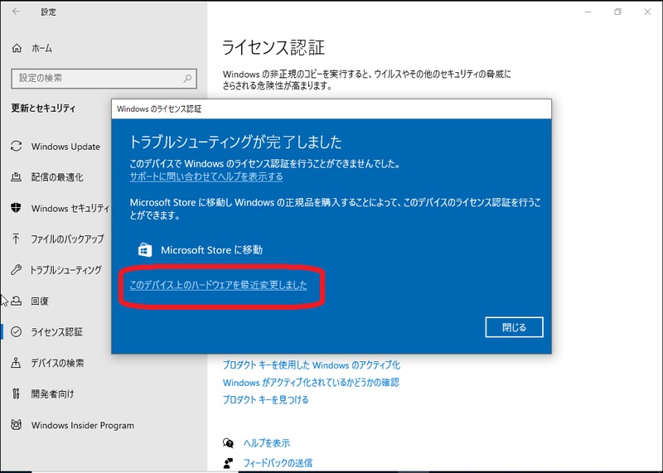
Task: Click the 回復 recovery icon
Action: pos(16,301)
